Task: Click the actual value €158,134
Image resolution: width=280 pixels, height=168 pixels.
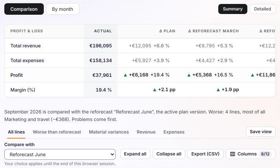Action: [101, 61]
